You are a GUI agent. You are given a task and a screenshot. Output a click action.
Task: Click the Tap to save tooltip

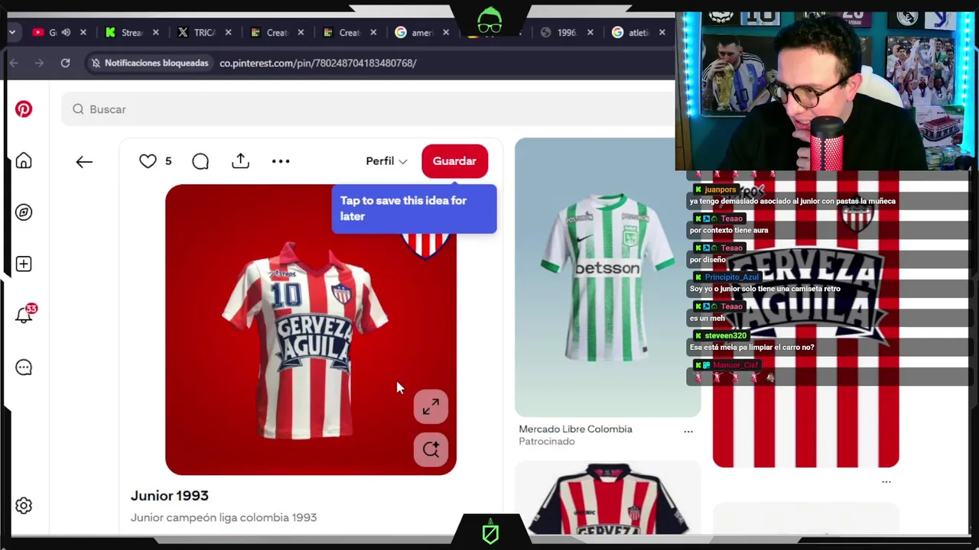click(x=414, y=209)
